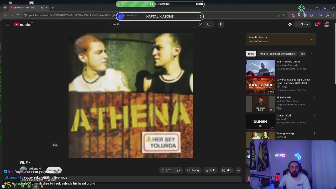Open Yavaşş Yavaşş video title
This screenshot has width=336, height=189.
pos(285,133)
